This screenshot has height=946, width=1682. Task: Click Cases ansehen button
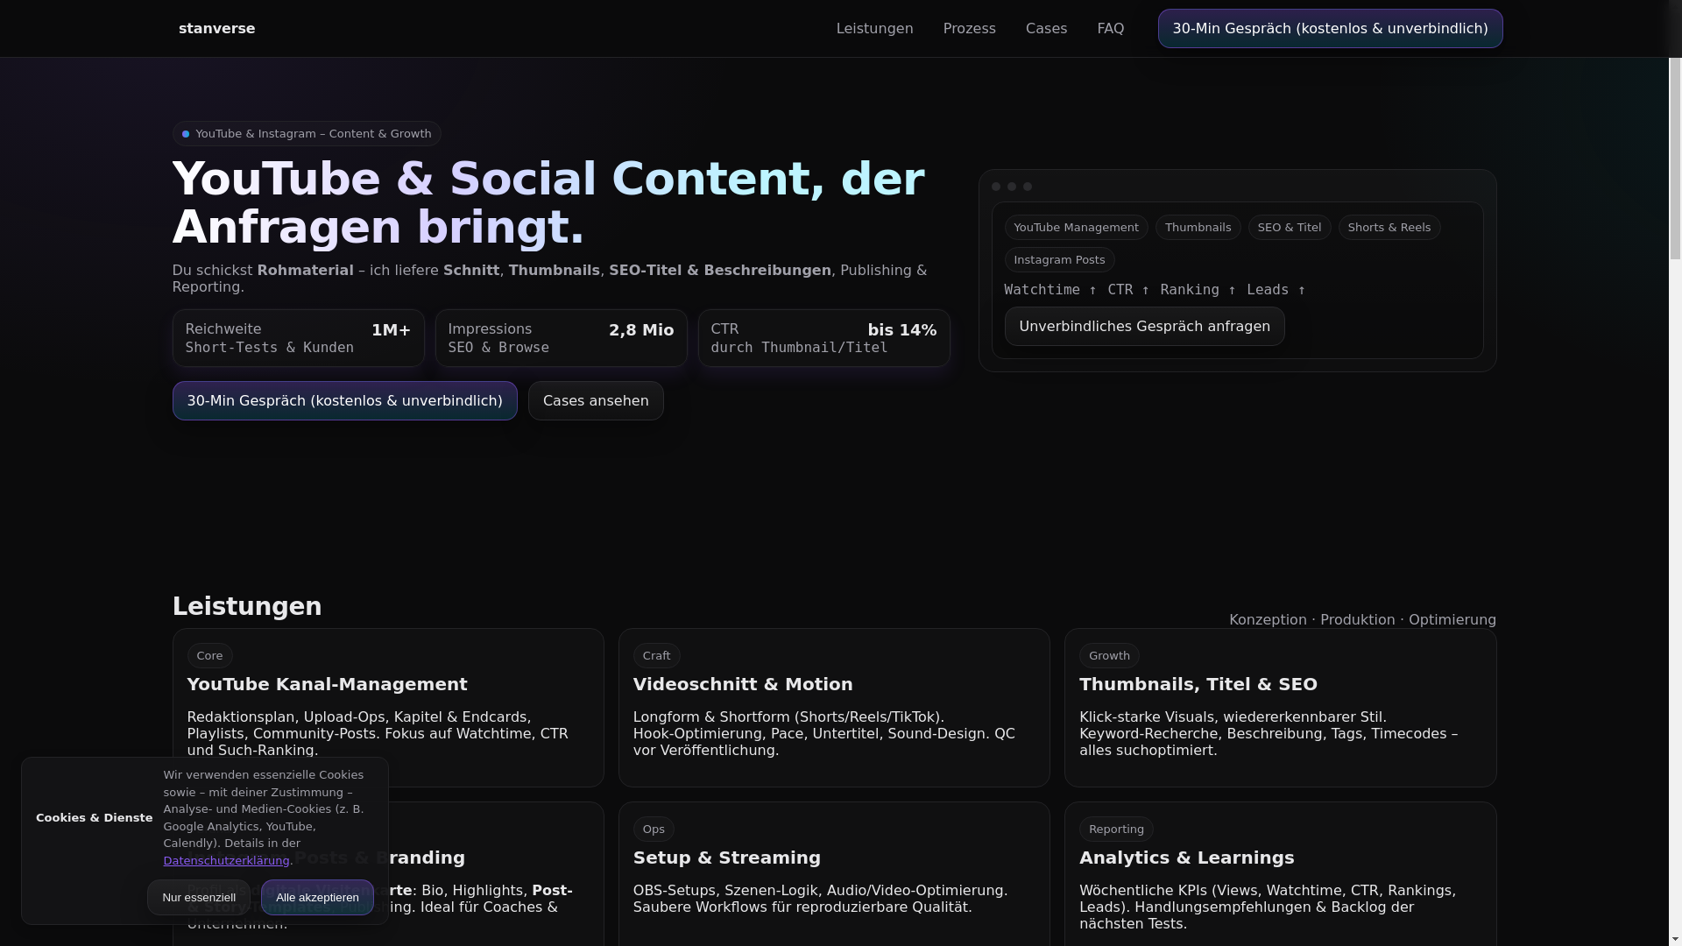point(596,401)
